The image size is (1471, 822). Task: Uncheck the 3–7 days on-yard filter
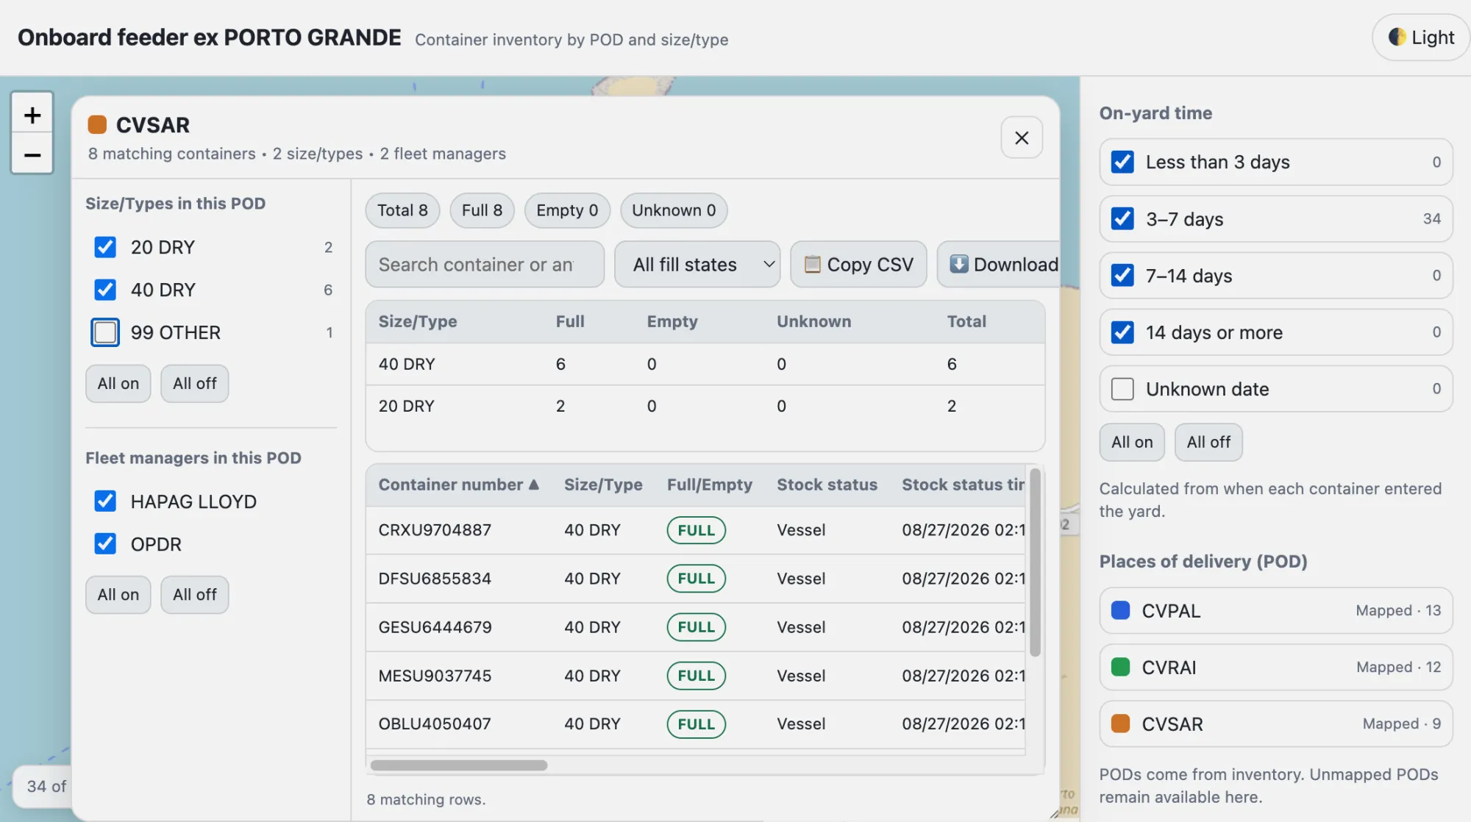click(1122, 218)
